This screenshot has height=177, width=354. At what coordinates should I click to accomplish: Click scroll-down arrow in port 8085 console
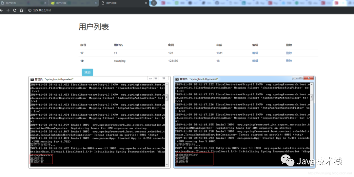(x=312, y=165)
